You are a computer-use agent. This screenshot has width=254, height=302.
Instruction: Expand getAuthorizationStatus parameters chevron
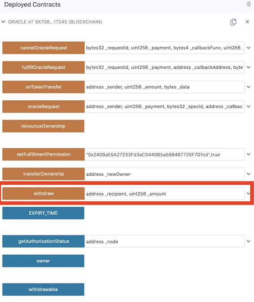click(249, 241)
